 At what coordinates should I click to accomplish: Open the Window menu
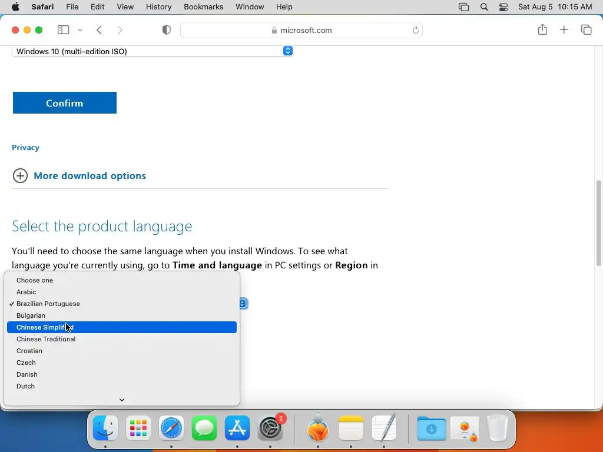point(250,7)
